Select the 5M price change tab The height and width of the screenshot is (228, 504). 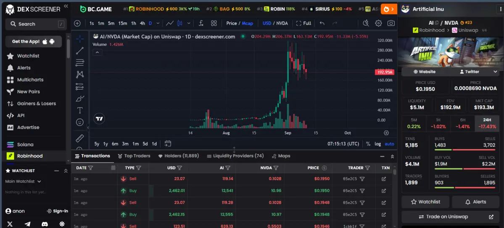point(414,124)
